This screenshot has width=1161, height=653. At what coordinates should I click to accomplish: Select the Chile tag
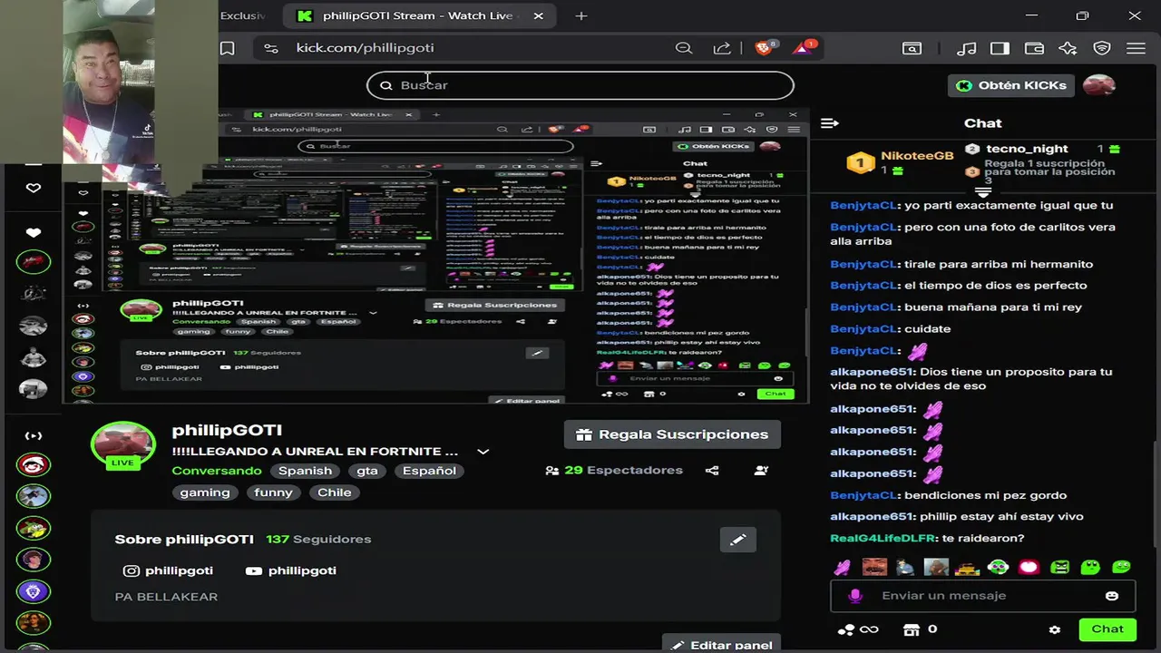pos(334,492)
